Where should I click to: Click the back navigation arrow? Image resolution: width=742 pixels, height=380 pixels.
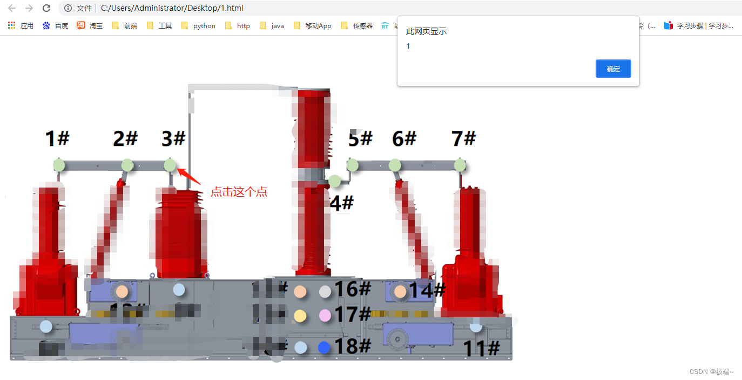coord(11,8)
